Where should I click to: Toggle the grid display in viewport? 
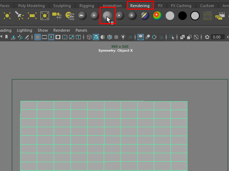37,37
